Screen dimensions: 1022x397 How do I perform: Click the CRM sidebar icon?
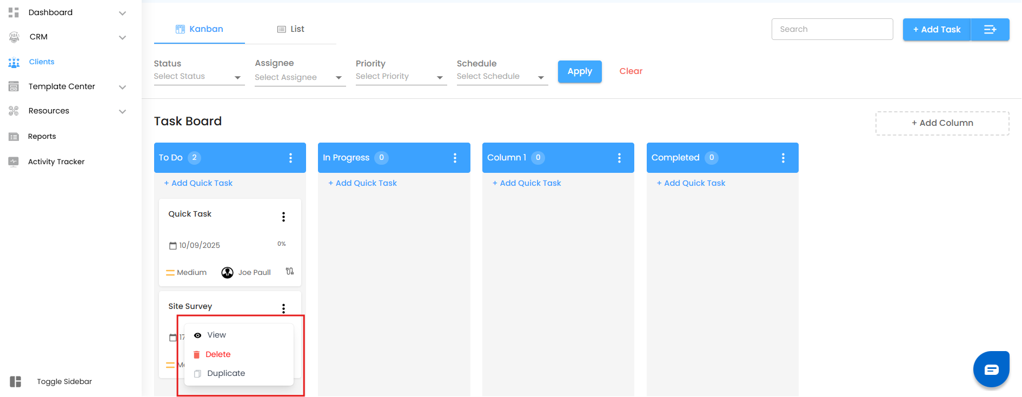point(14,37)
